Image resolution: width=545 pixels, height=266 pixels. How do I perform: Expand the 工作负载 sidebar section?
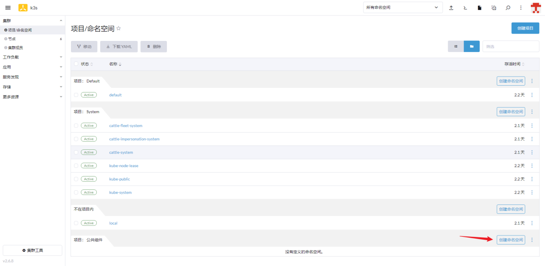(x=32, y=57)
